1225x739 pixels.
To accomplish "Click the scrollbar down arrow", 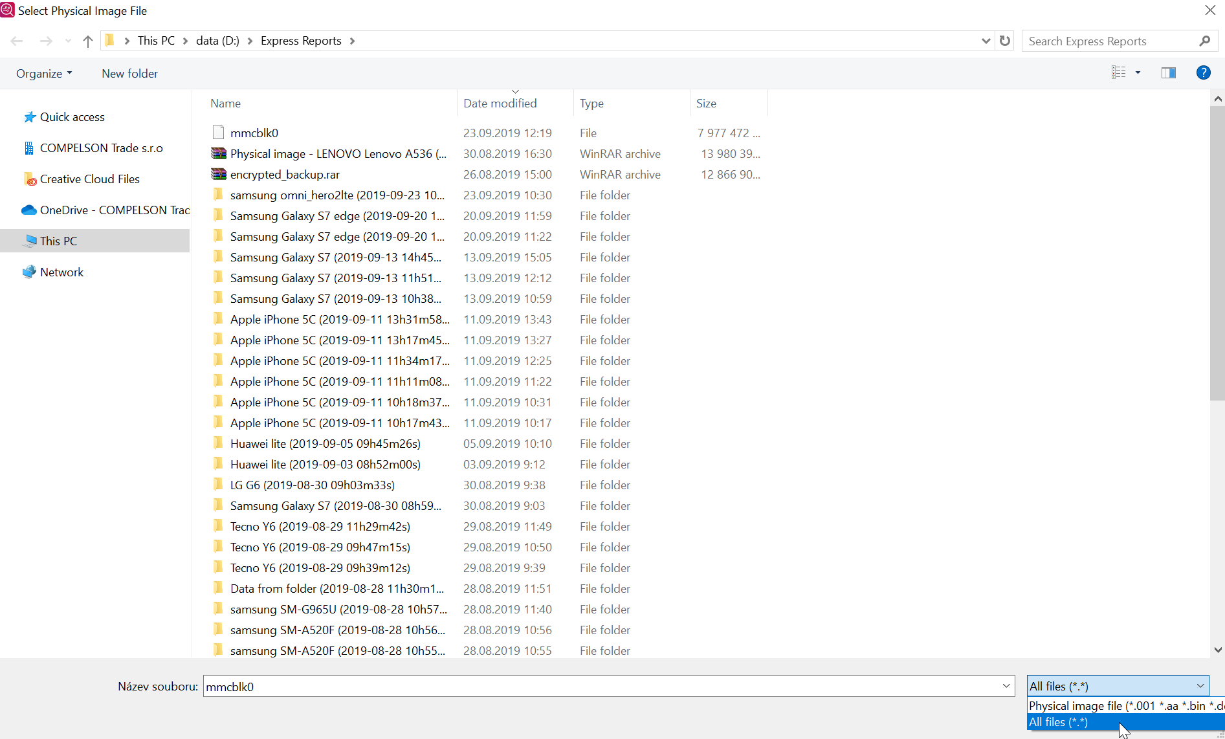I will click(x=1218, y=650).
